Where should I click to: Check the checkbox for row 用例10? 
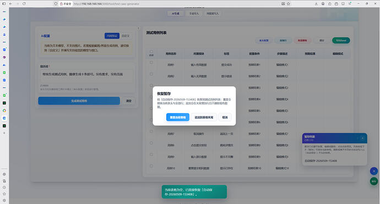[x=151, y=166]
